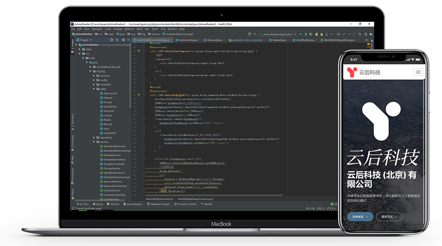Revert changes with the rollback arrow icon
Viewport: 442px width, 246px height.
pyautogui.click(x=360, y=34)
